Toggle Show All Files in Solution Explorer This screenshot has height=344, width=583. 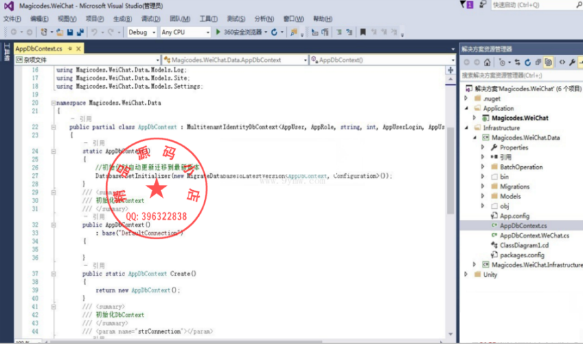(548, 62)
